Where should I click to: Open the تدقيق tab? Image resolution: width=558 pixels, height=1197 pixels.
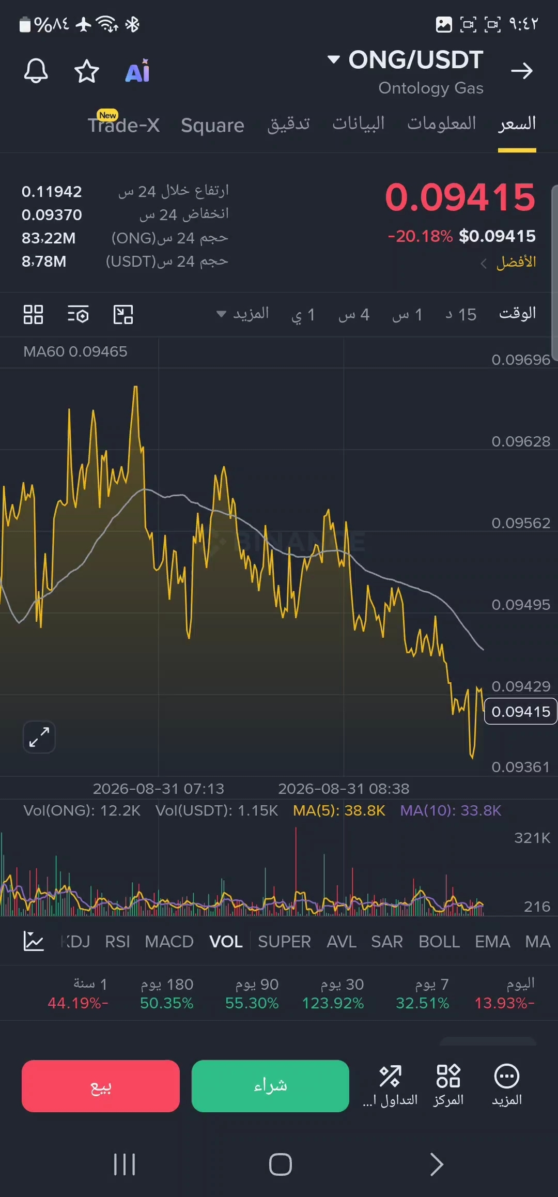[x=288, y=124]
